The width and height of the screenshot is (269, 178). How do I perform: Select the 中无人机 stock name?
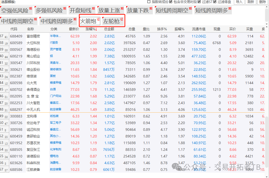coord(33,110)
